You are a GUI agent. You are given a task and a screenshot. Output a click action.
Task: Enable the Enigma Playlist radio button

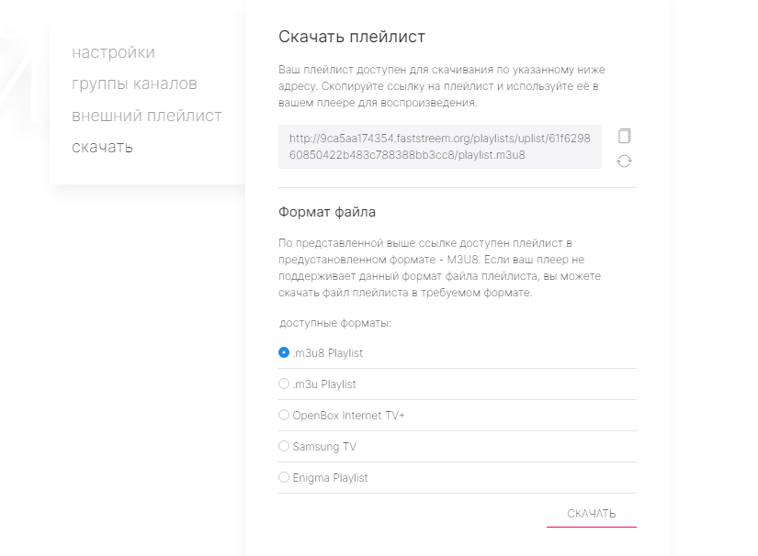(x=284, y=477)
